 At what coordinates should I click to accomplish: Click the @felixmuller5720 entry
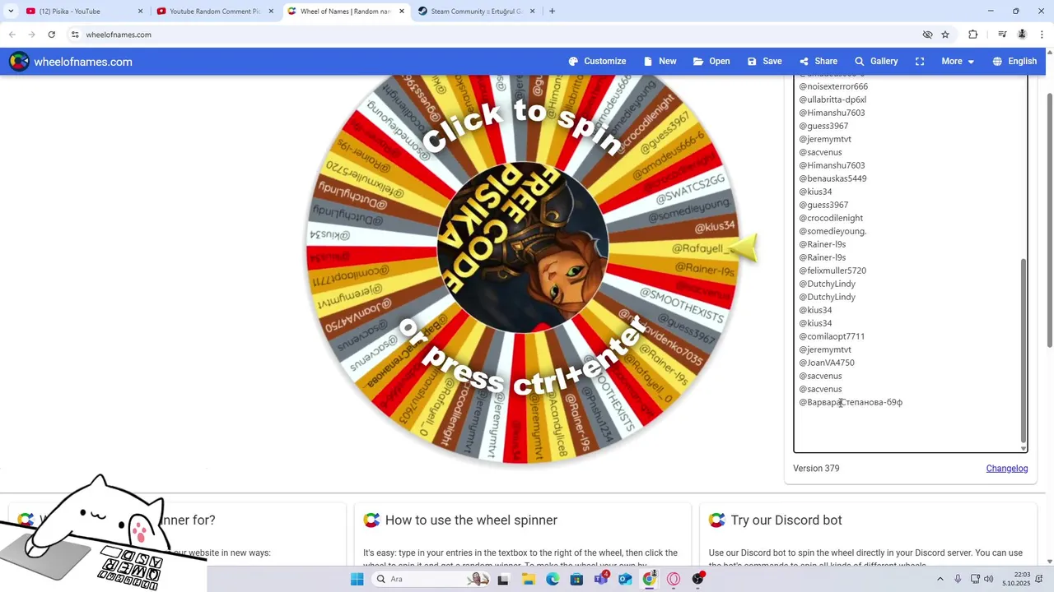832,271
